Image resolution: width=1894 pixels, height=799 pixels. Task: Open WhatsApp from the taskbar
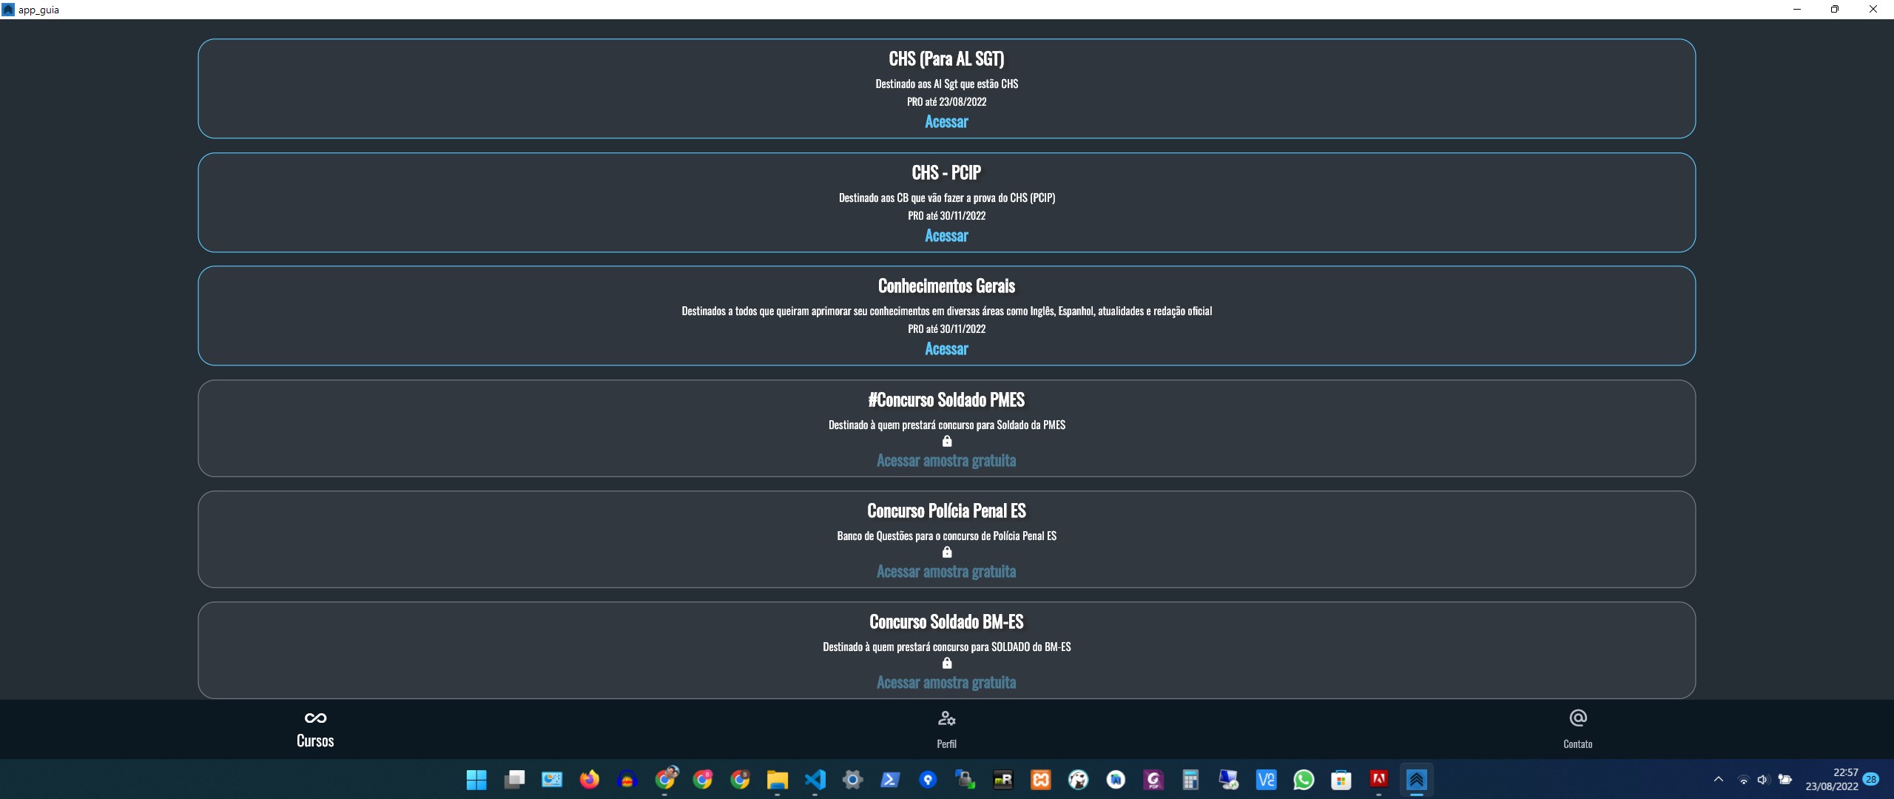[1304, 780]
